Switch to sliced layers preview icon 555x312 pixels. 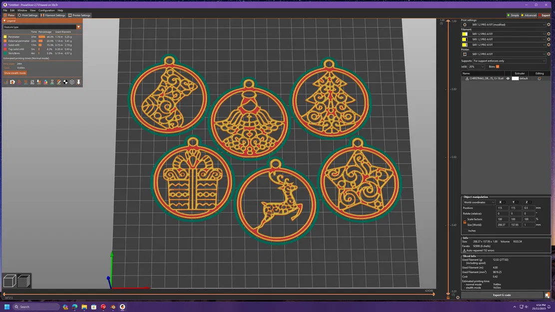click(x=23, y=281)
